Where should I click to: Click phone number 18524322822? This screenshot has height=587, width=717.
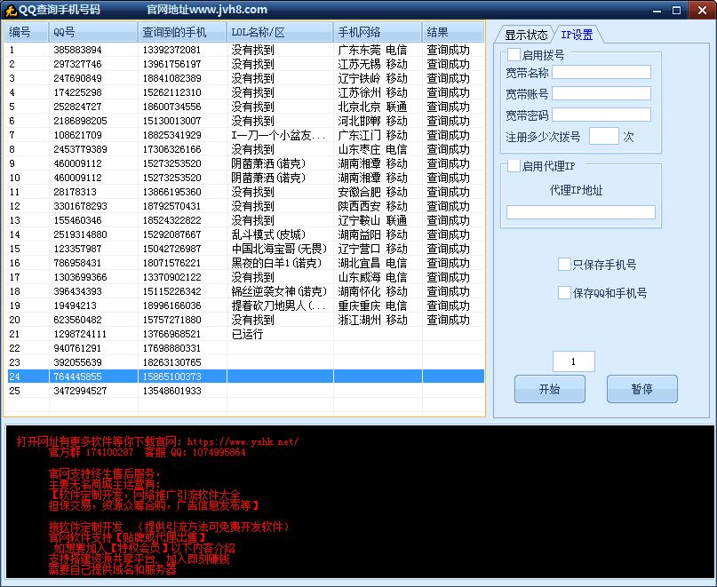(x=172, y=220)
